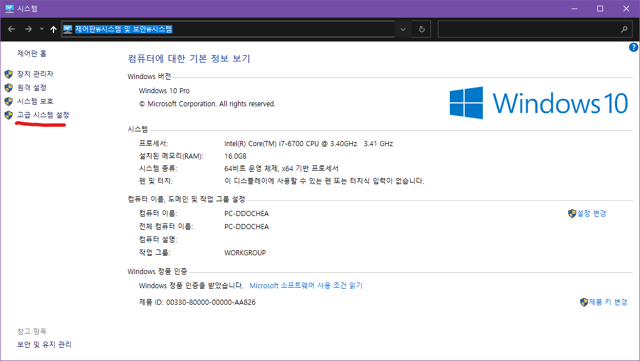Click the Windows 10 logo image
The image size is (640, 361).
(x=539, y=103)
